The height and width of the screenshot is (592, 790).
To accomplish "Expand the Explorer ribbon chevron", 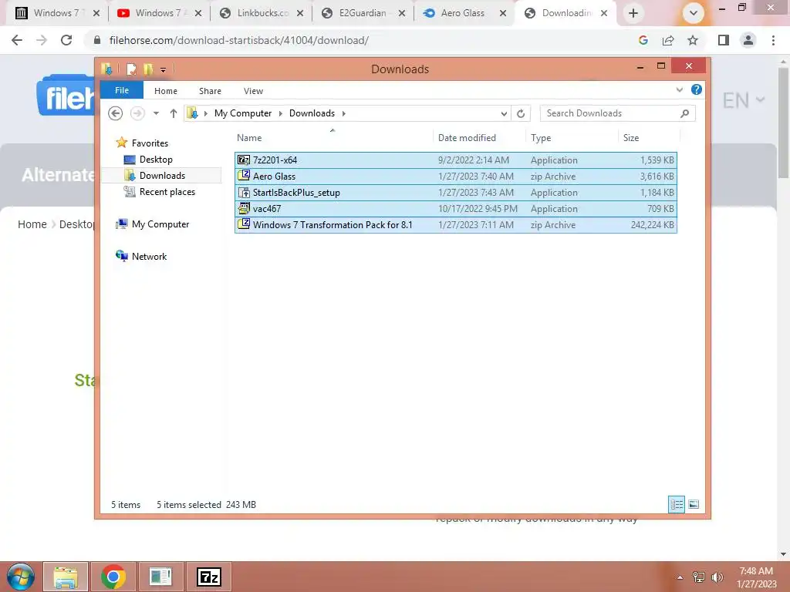I will pyautogui.click(x=679, y=90).
